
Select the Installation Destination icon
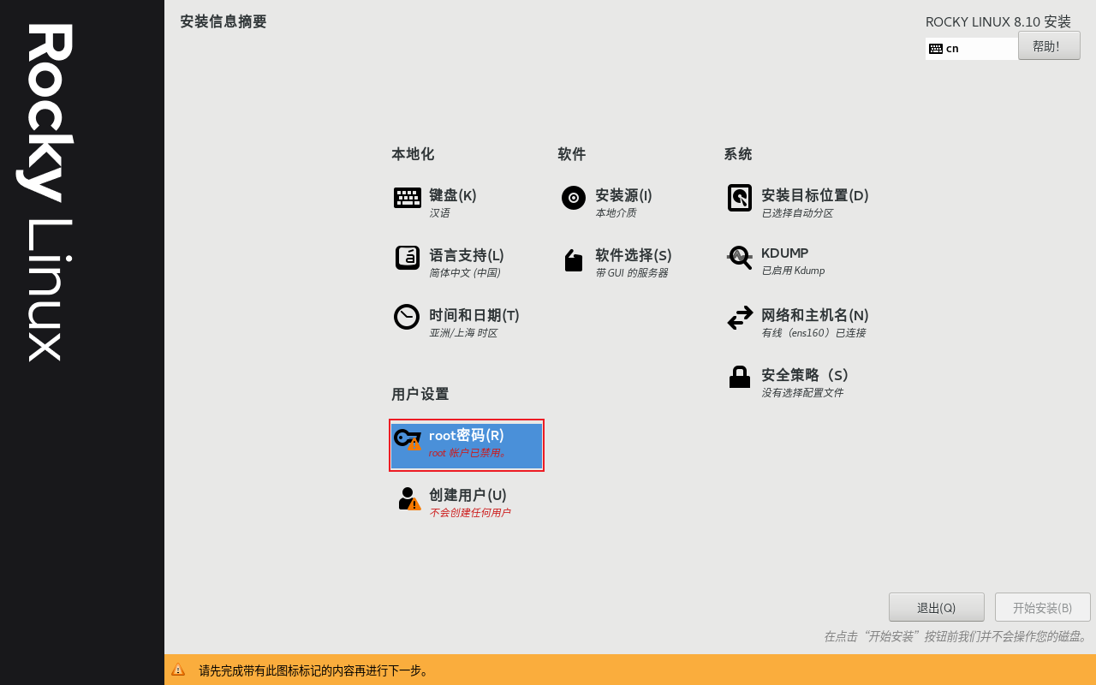739,198
